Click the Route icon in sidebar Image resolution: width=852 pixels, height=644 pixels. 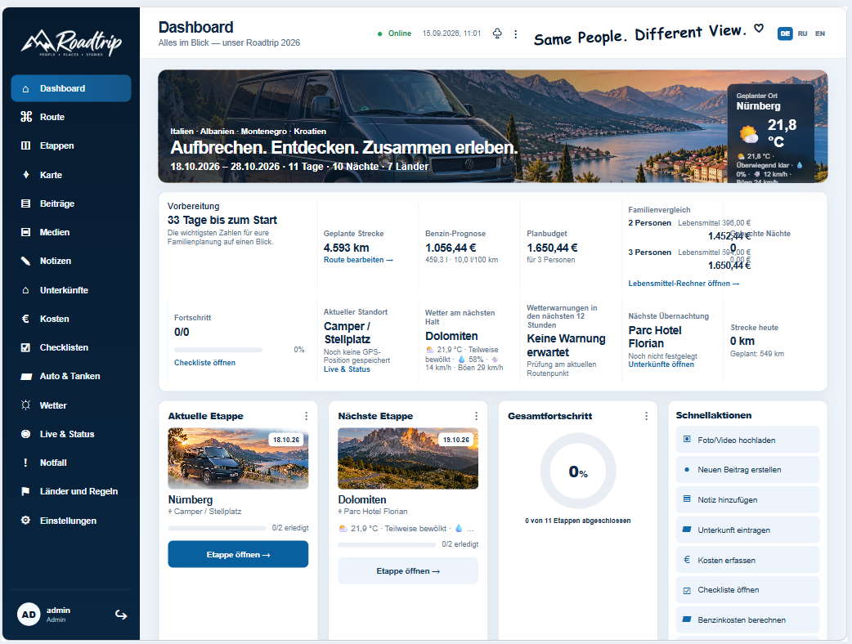pyautogui.click(x=25, y=117)
